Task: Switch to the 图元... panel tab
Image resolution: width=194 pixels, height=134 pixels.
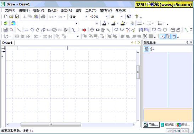Action: click(x=151, y=125)
